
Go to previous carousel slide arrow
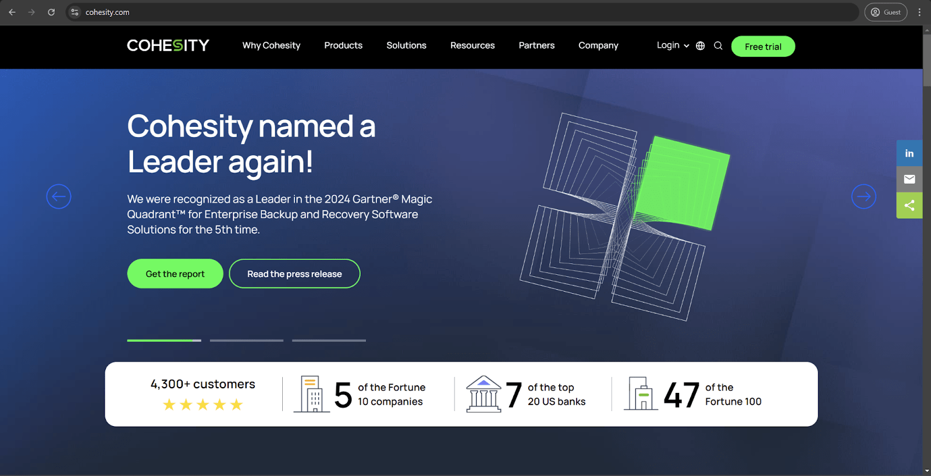[59, 196]
